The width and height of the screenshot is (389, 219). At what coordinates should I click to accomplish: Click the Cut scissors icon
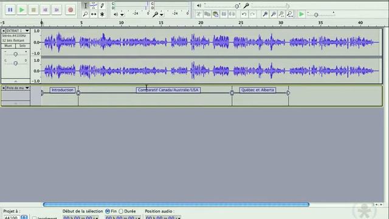(x=199, y=14)
